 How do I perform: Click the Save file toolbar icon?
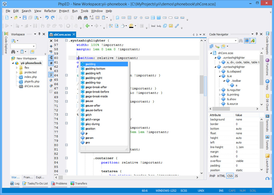coord(25,18)
